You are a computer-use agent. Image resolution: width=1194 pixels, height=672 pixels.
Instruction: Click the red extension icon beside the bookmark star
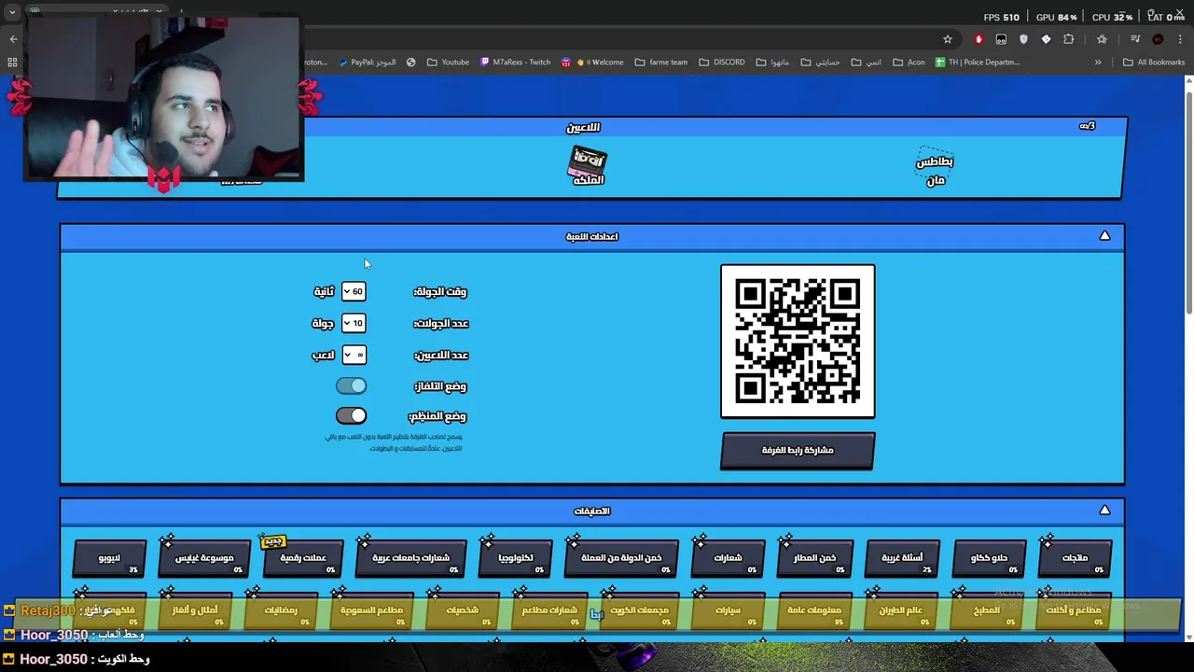pos(979,39)
